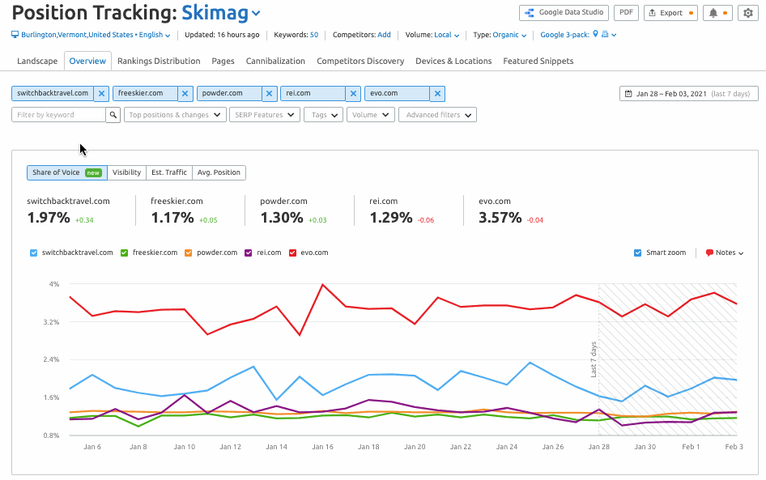Open the date range calendar picker
Screen dimensions: 766x480
pyautogui.click(x=688, y=94)
